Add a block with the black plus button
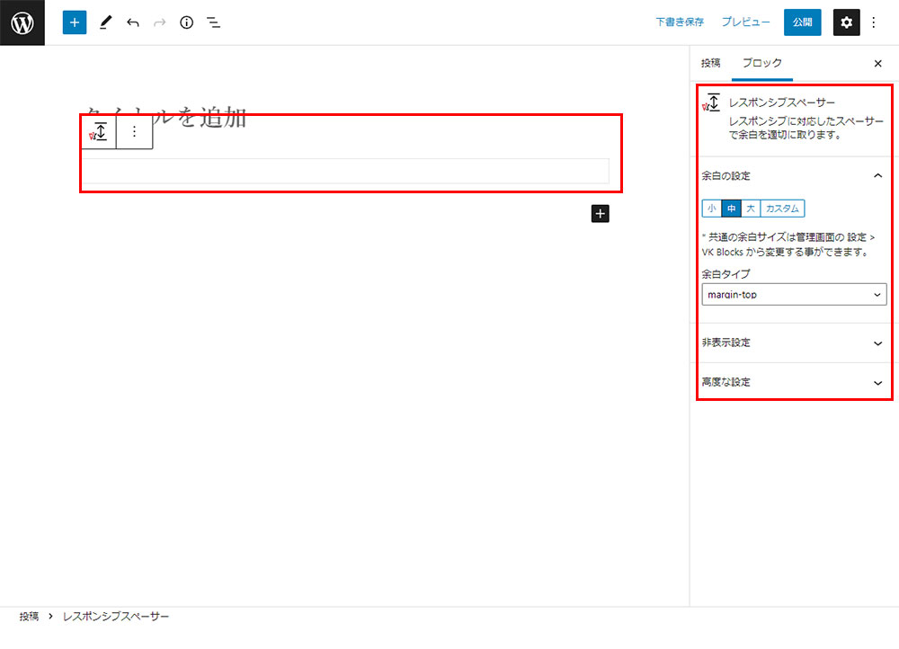This screenshot has width=899, height=649. (601, 213)
